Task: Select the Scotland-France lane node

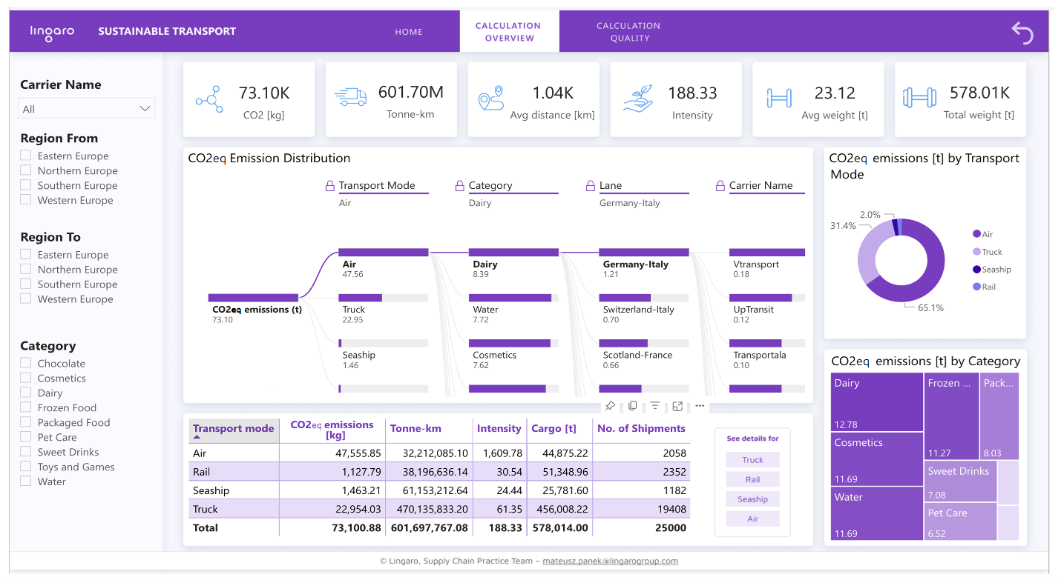Action: (644, 354)
